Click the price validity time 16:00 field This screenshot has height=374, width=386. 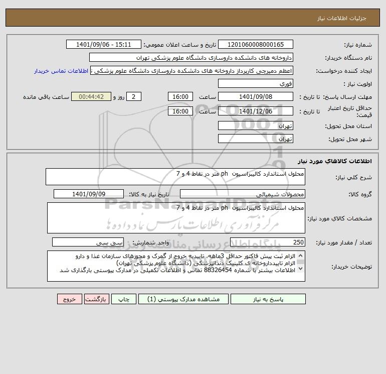pyautogui.click(x=180, y=111)
